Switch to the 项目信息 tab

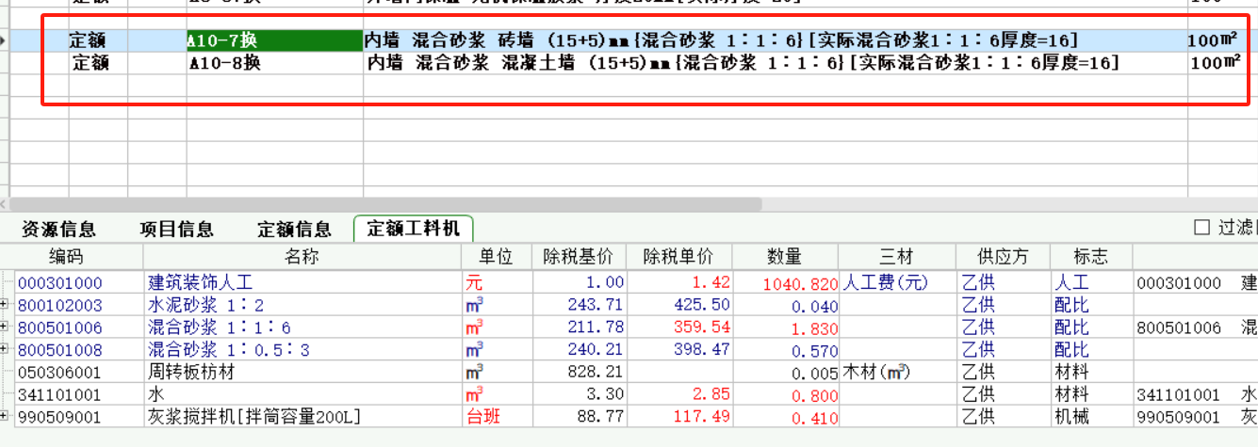click(177, 229)
